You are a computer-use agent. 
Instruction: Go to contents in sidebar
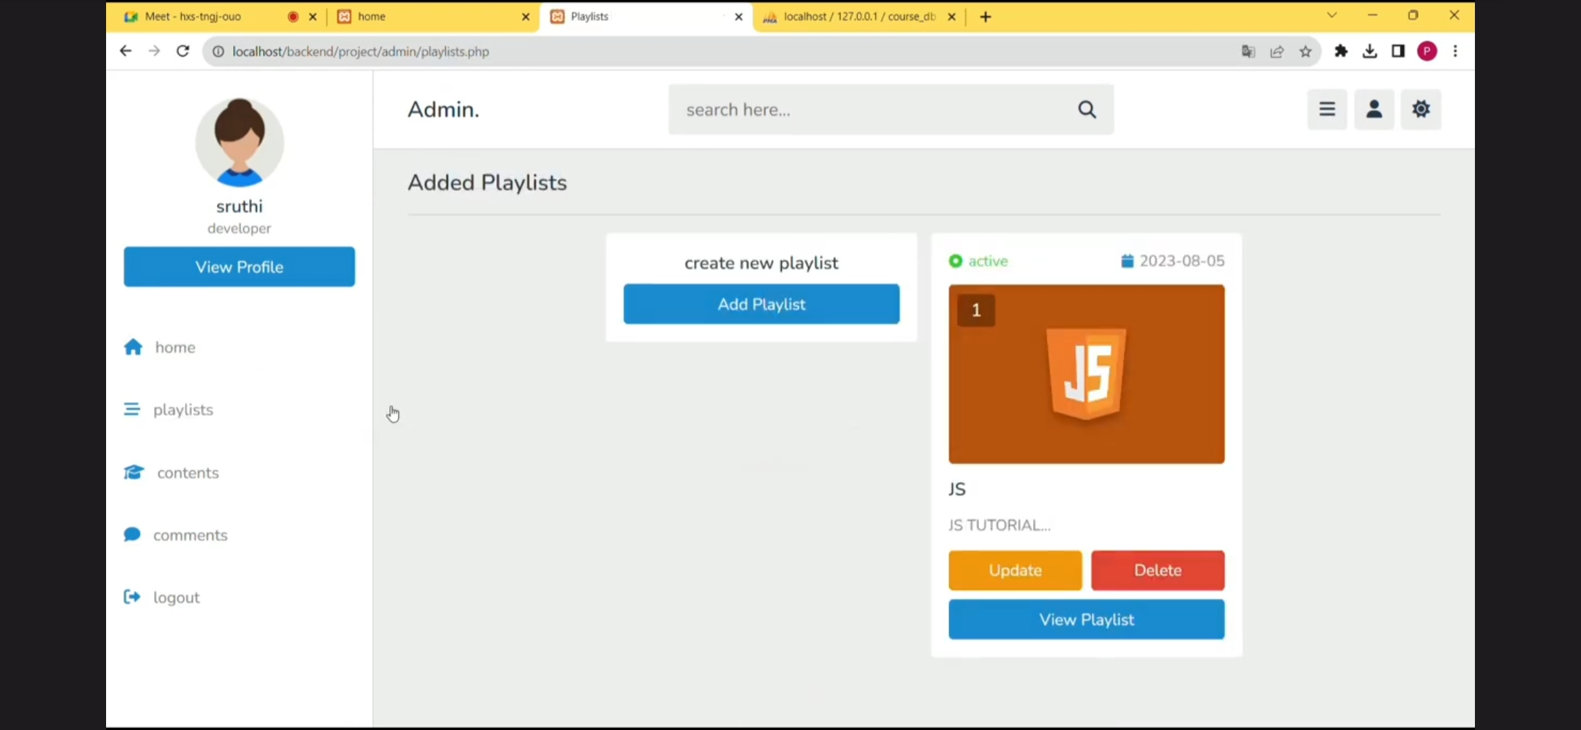coord(187,473)
